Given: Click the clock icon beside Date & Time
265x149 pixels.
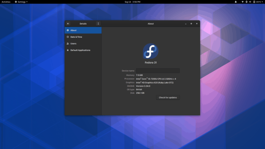Looking at the screenshot, I should pyautogui.click(x=68, y=37).
